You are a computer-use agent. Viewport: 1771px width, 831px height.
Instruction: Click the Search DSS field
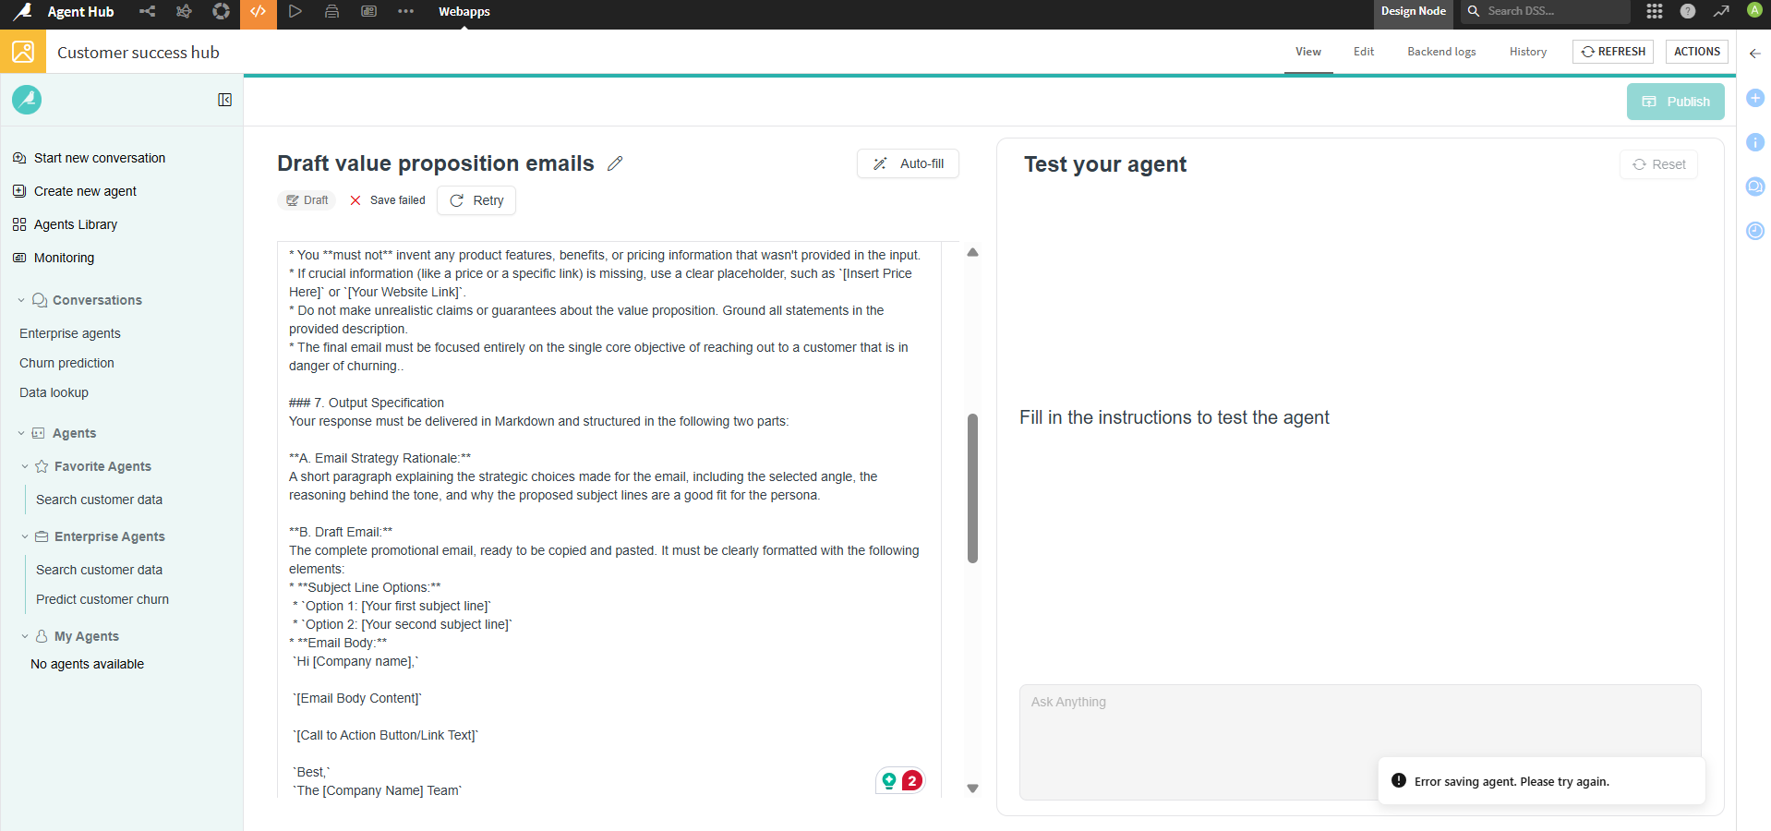(1546, 11)
